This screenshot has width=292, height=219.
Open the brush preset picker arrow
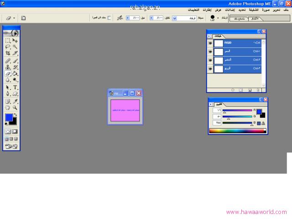(218, 18)
